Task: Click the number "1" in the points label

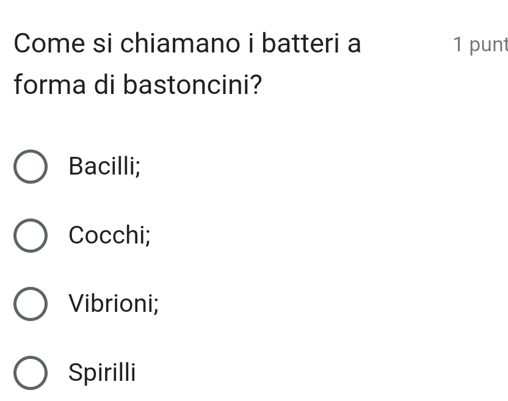Action: (x=458, y=45)
